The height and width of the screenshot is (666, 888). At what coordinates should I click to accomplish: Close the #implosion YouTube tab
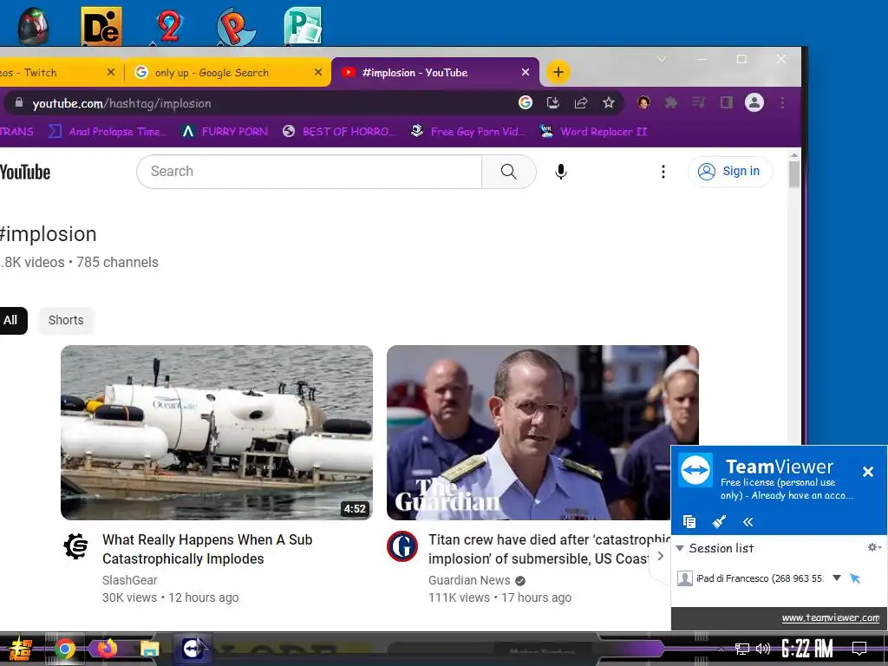click(526, 72)
